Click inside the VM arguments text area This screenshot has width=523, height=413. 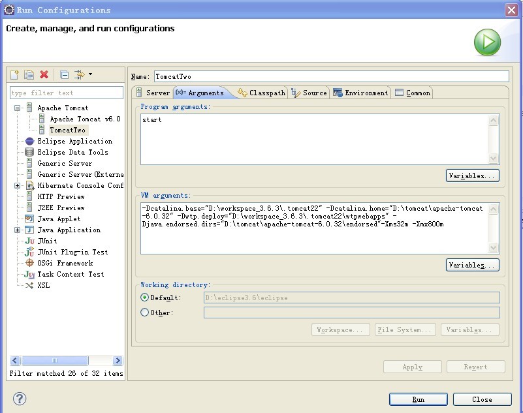(314, 228)
